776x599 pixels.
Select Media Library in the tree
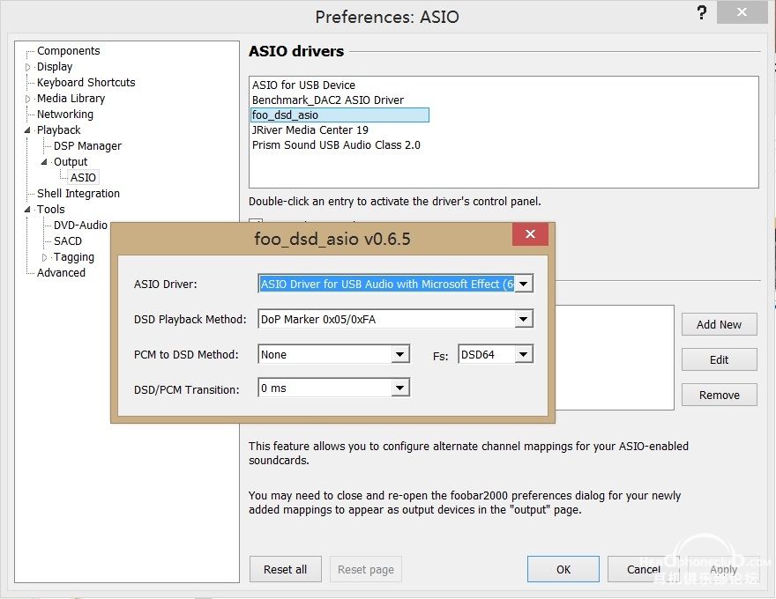(x=71, y=99)
